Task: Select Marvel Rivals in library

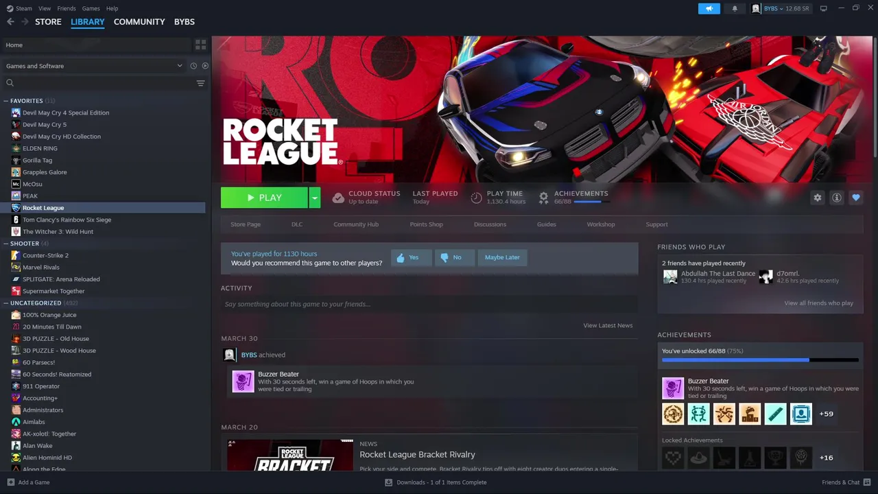Action: [x=41, y=267]
